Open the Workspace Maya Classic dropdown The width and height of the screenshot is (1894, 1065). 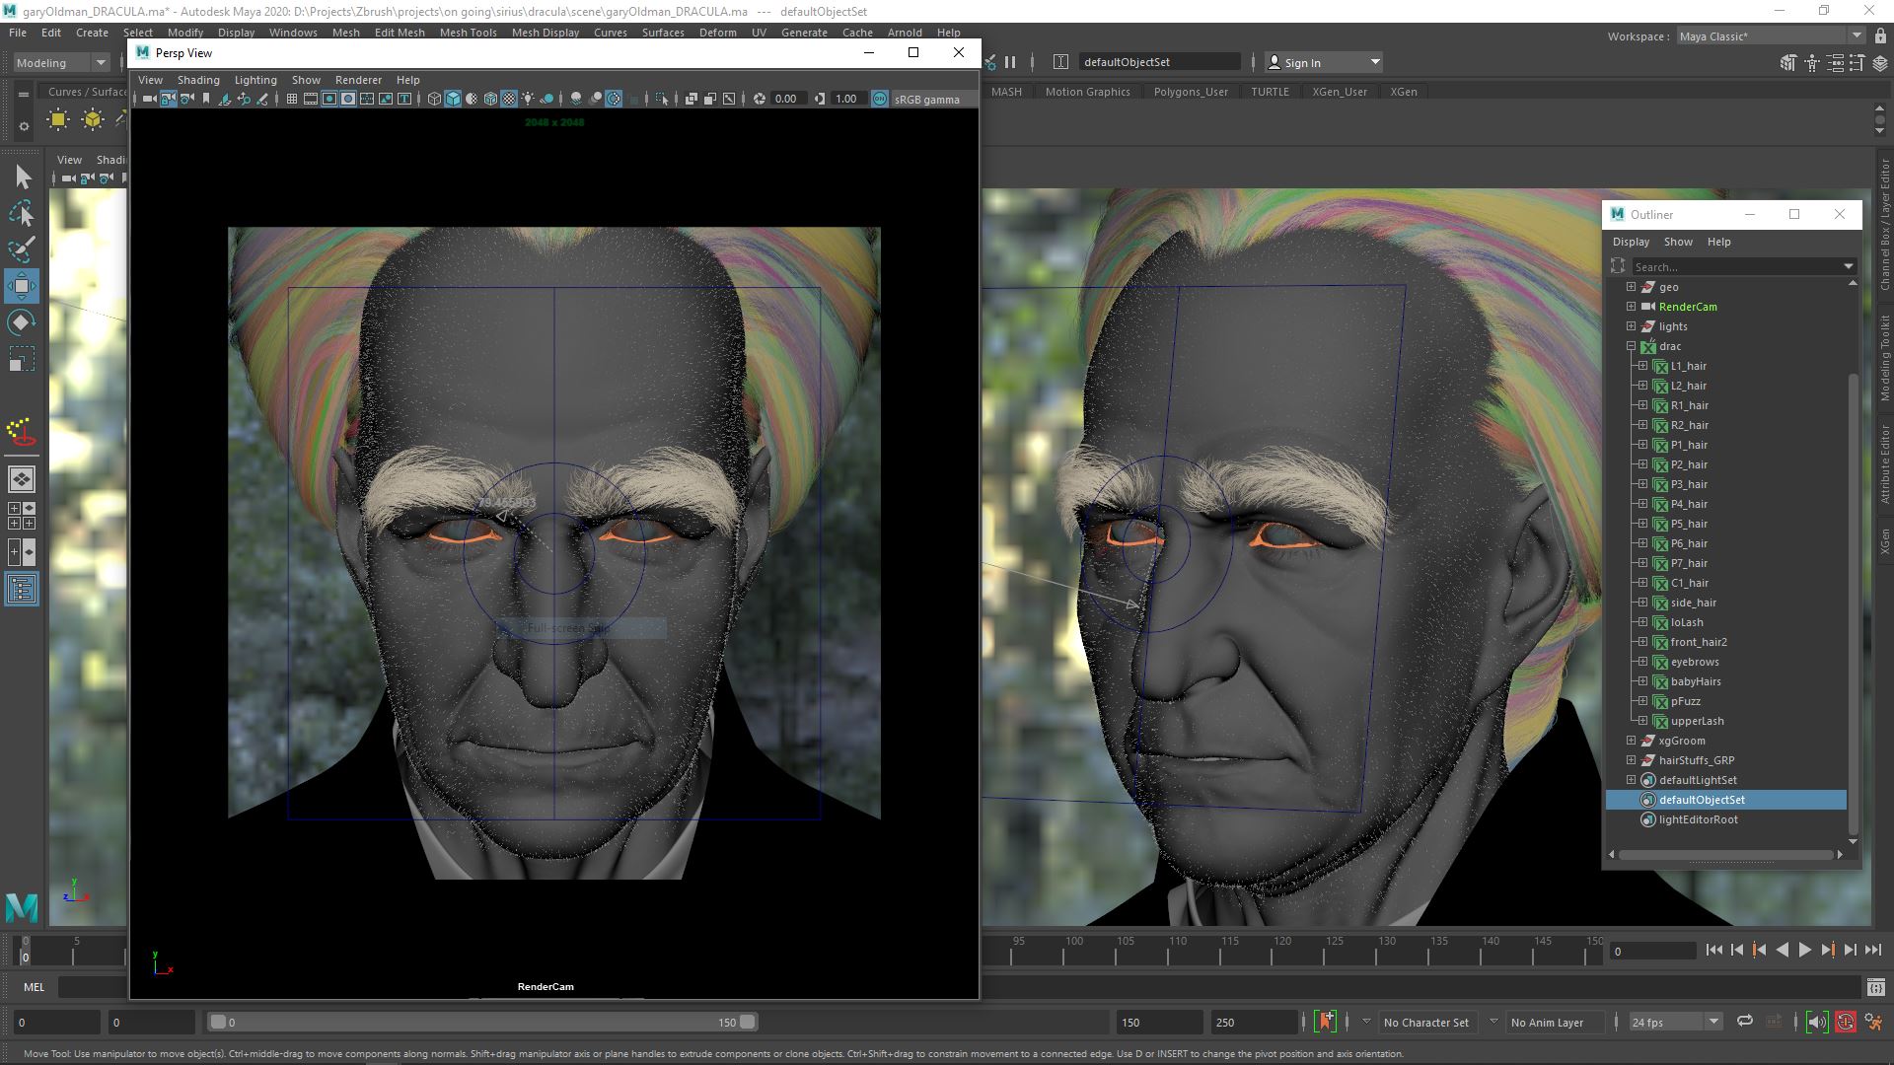[x=1770, y=35]
